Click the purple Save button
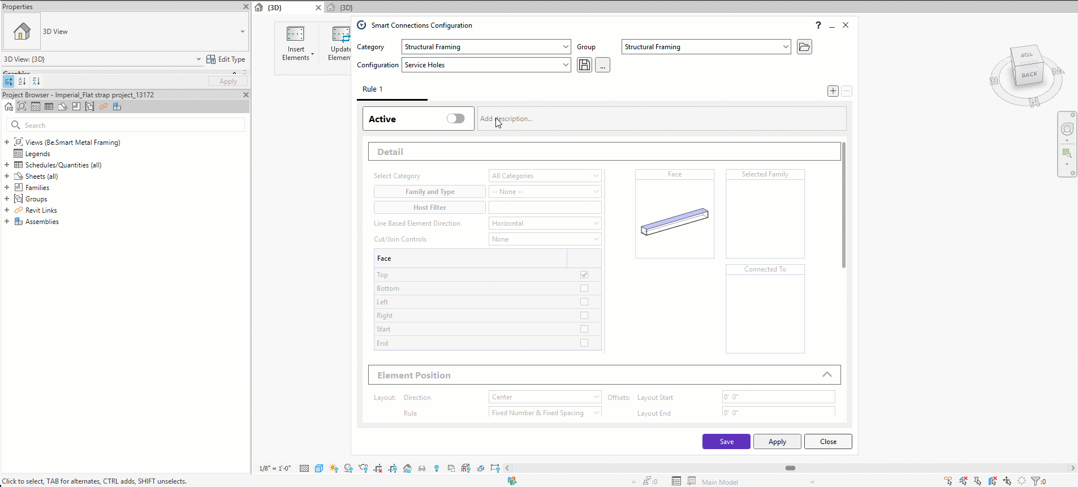The image size is (1078, 487). (x=726, y=442)
